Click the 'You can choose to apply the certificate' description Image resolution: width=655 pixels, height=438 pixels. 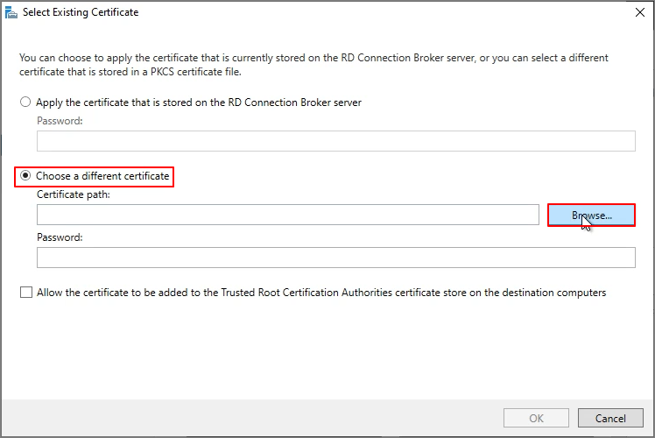pos(313,65)
